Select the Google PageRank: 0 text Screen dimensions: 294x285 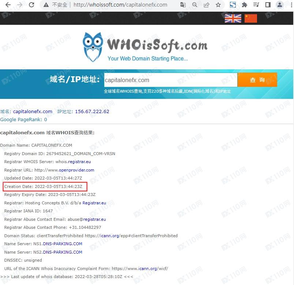point(23,120)
